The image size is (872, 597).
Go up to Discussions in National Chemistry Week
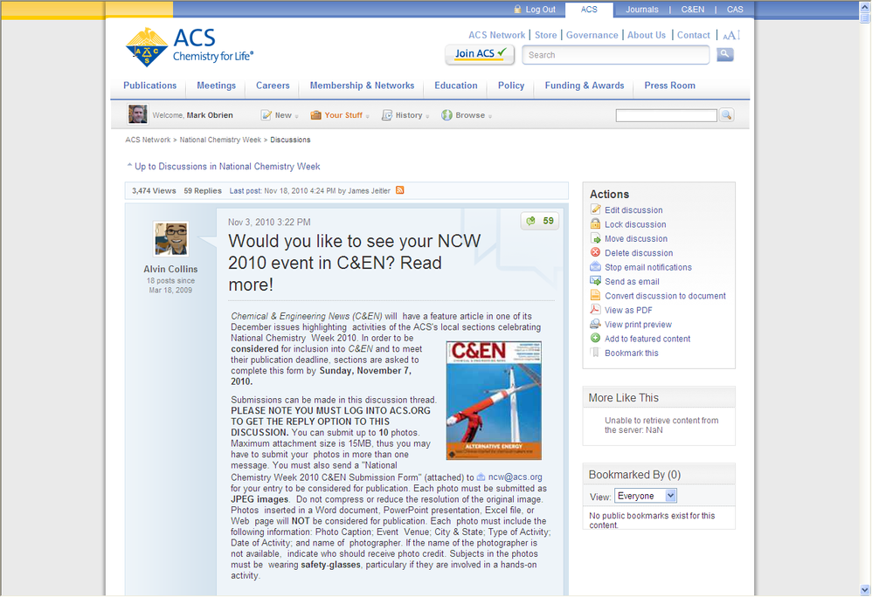226,167
